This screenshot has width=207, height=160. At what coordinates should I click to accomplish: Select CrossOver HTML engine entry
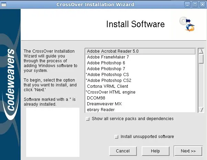pos(140,92)
